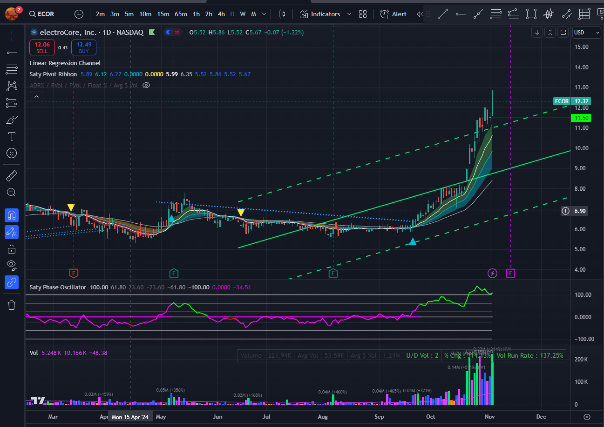
Task: Open the candlestick chart type selector
Action: [x=281, y=14]
